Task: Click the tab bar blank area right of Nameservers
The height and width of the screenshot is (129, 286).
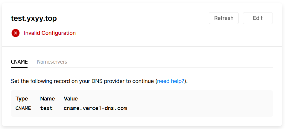Action: pyautogui.click(x=168, y=62)
